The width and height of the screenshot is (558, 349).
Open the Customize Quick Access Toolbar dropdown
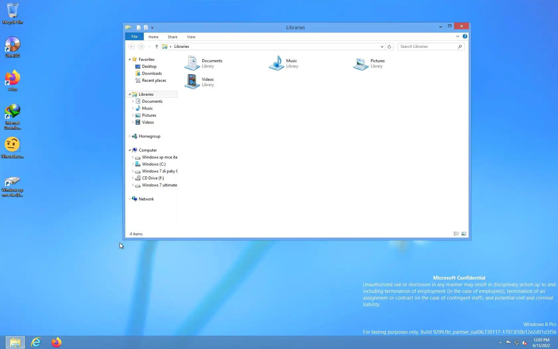152,28
